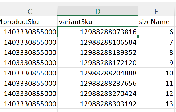Viewport: 176px width, 112px height.
Task: Select column D header
Action: pyautogui.click(x=98, y=11)
